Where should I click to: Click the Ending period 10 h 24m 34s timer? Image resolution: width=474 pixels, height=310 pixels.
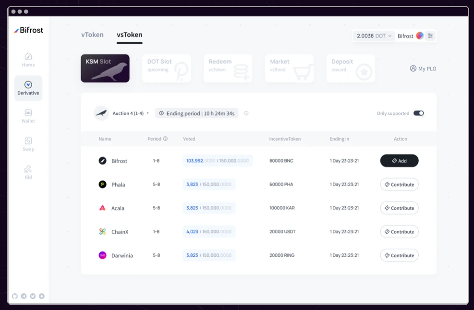pos(197,113)
